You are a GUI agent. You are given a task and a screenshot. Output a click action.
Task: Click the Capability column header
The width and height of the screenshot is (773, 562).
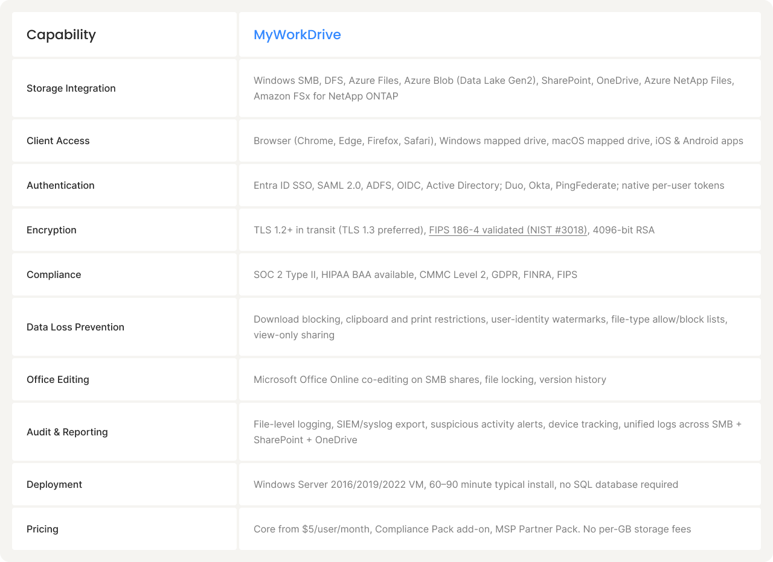[x=61, y=35]
